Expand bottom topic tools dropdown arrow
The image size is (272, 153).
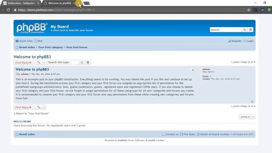pos(44,107)
